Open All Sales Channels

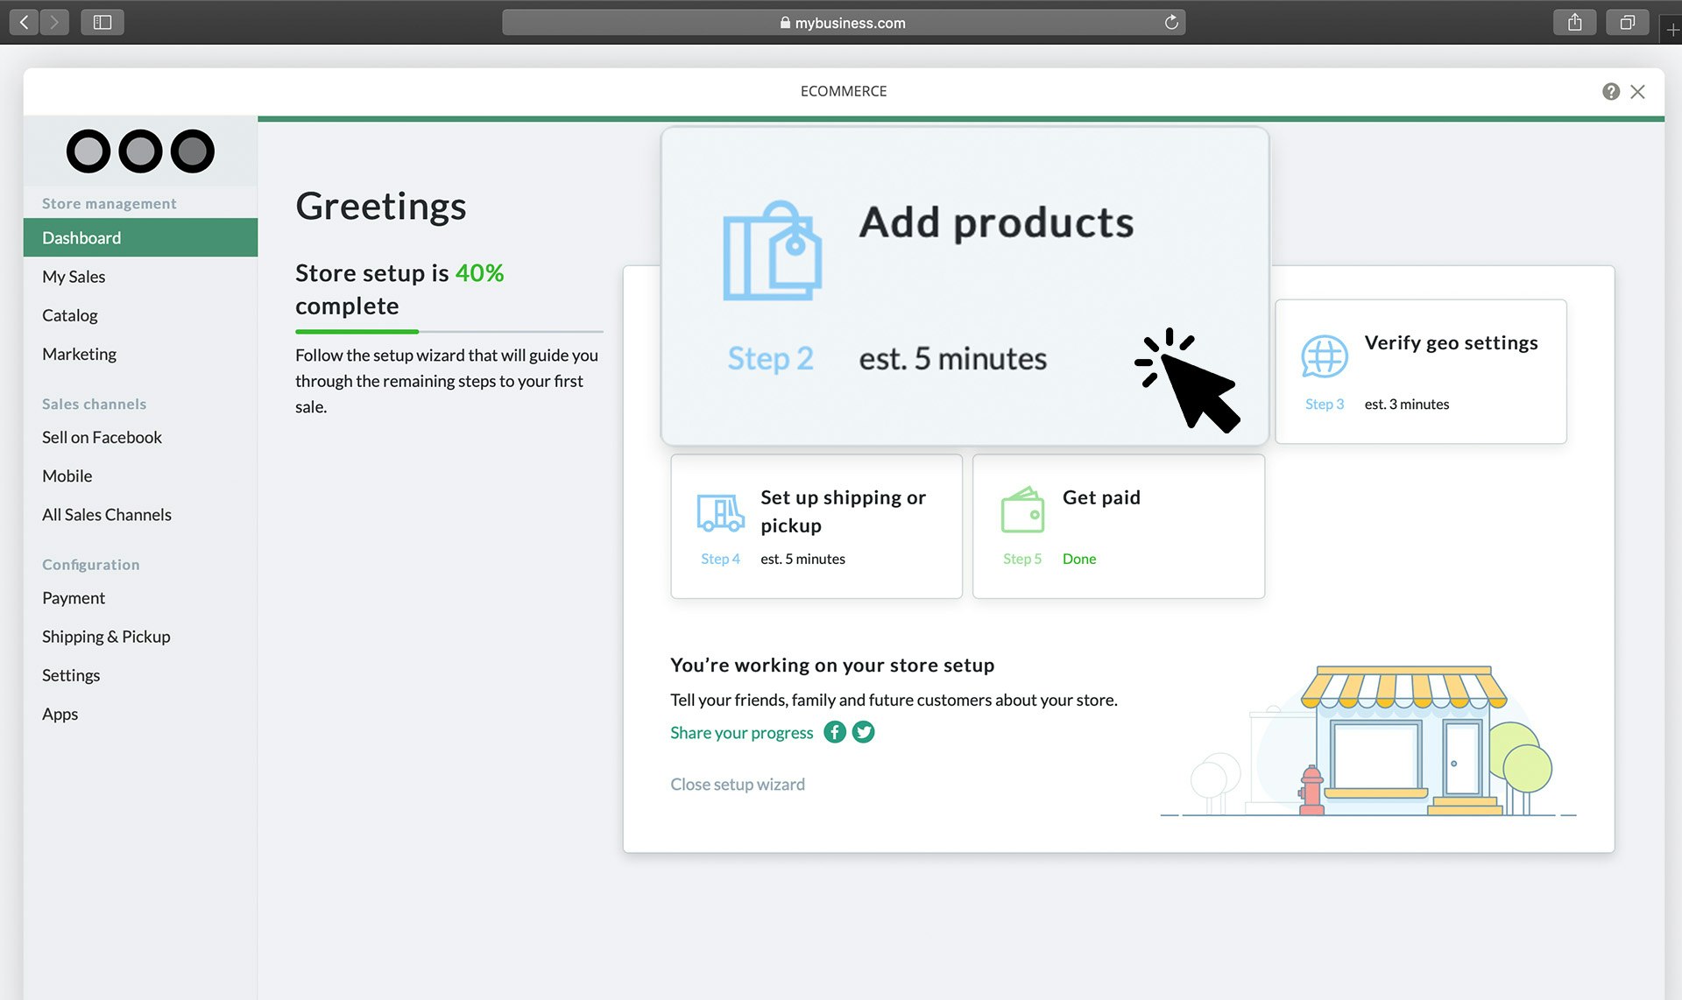(x=107, y=514)
